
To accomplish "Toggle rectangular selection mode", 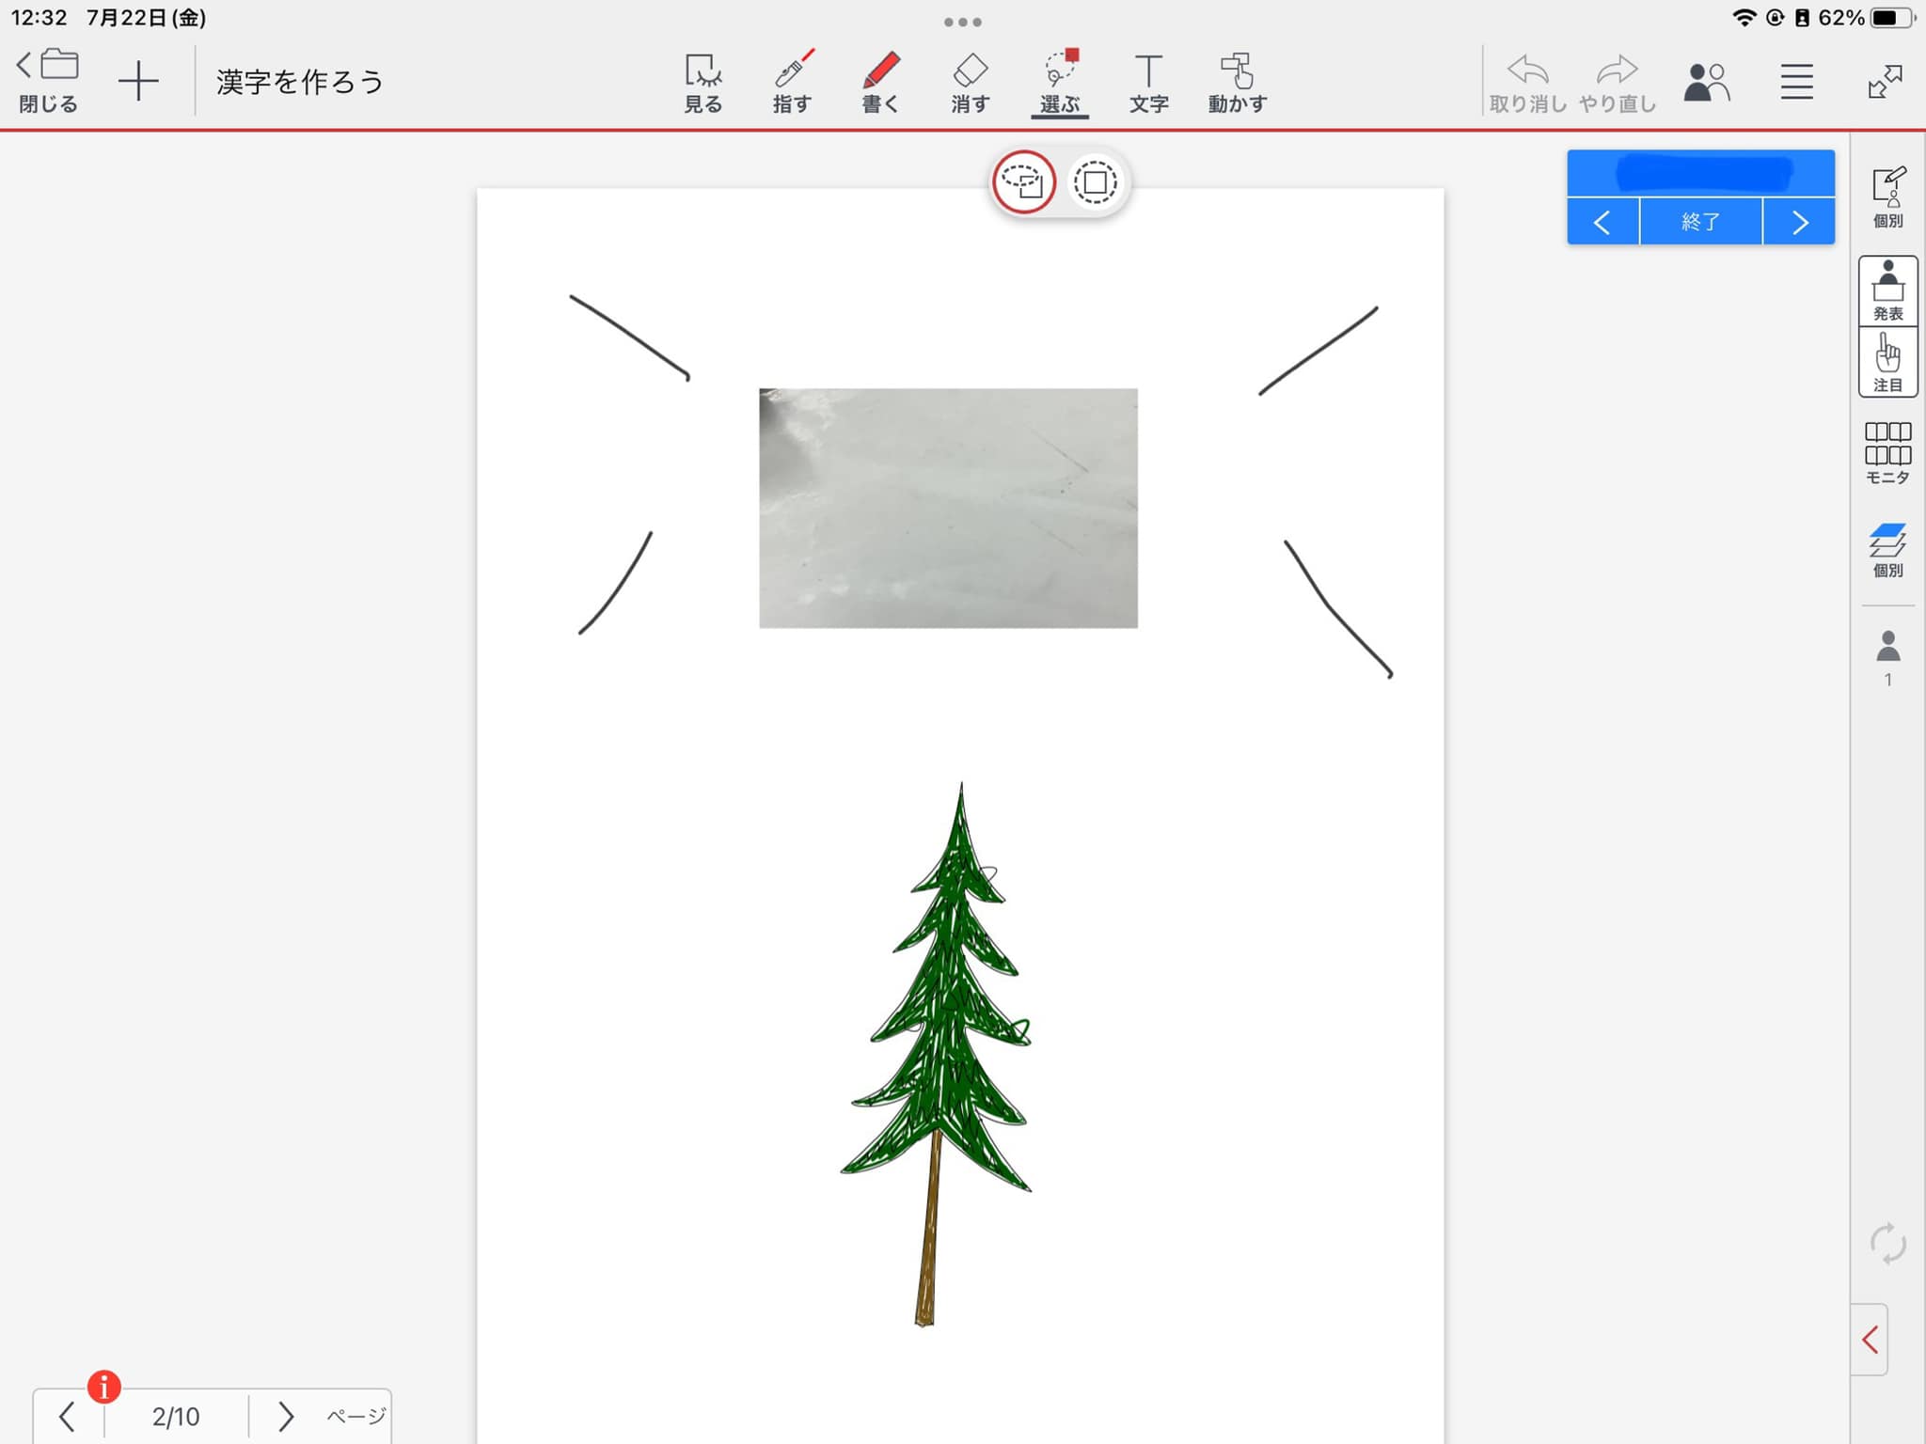I will pyautogui.click(x=1095, y=182).
